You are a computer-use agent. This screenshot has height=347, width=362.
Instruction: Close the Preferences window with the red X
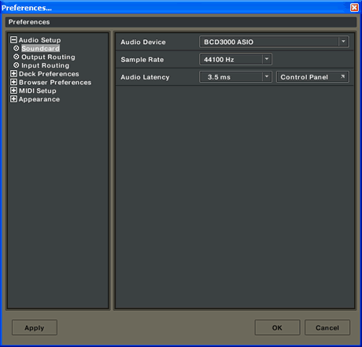pos(354,7)
